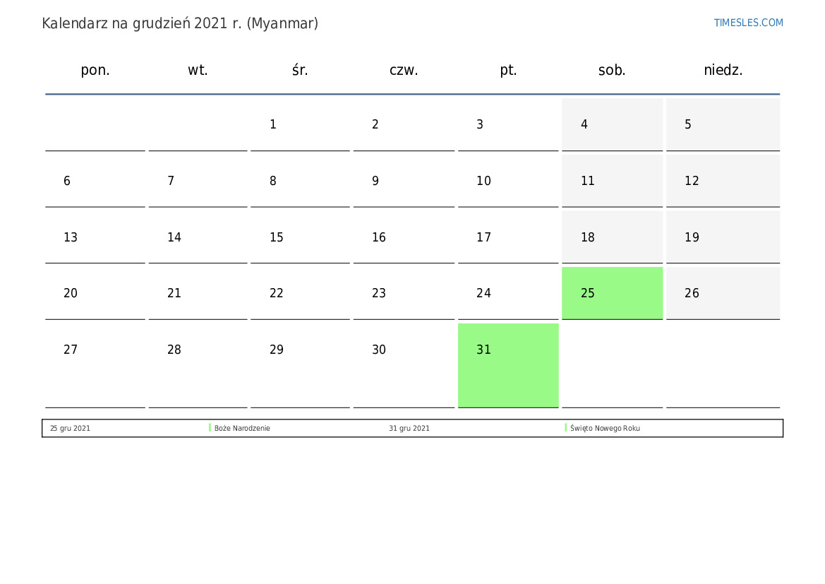
Task: Click day 6 in the calendar
Action: point(95,181)
